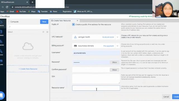Click the Create button

pos(176,97)
